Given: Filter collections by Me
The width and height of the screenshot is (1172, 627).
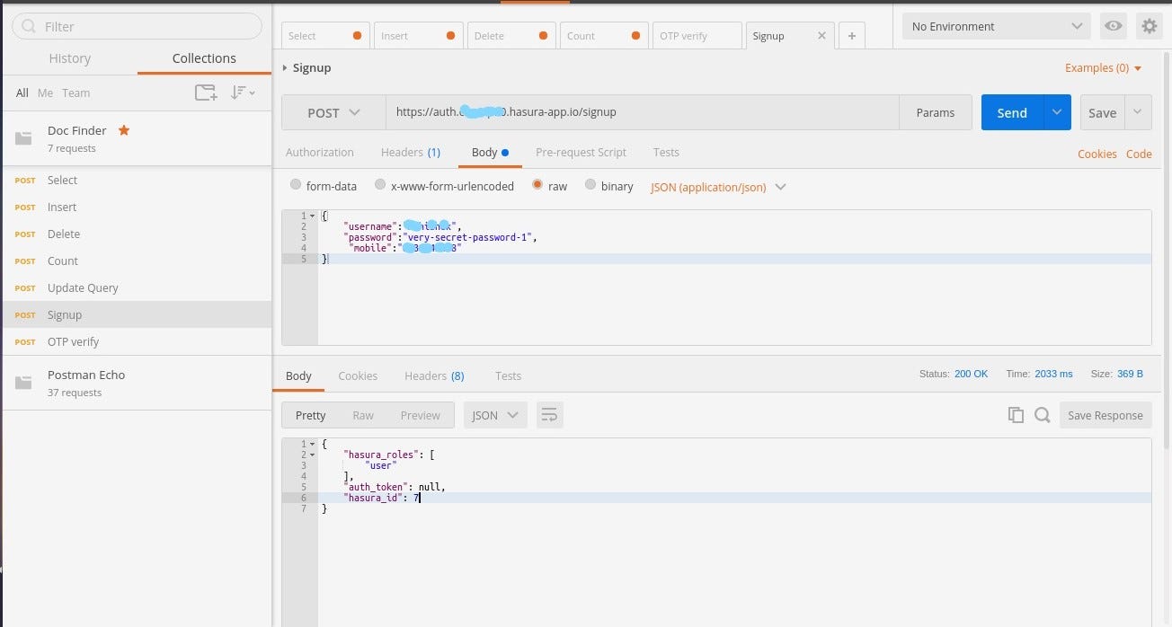Looking at the screenshot, I should coord(45,93).
